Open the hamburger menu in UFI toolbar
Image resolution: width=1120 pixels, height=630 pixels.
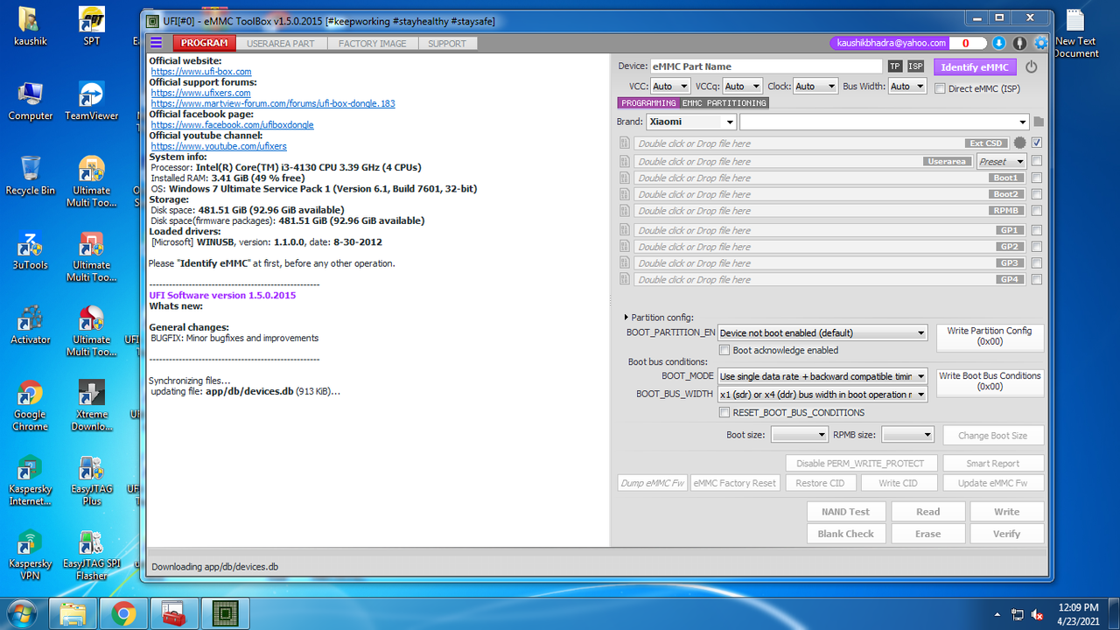pyautogui.click(x=157, y=43)
